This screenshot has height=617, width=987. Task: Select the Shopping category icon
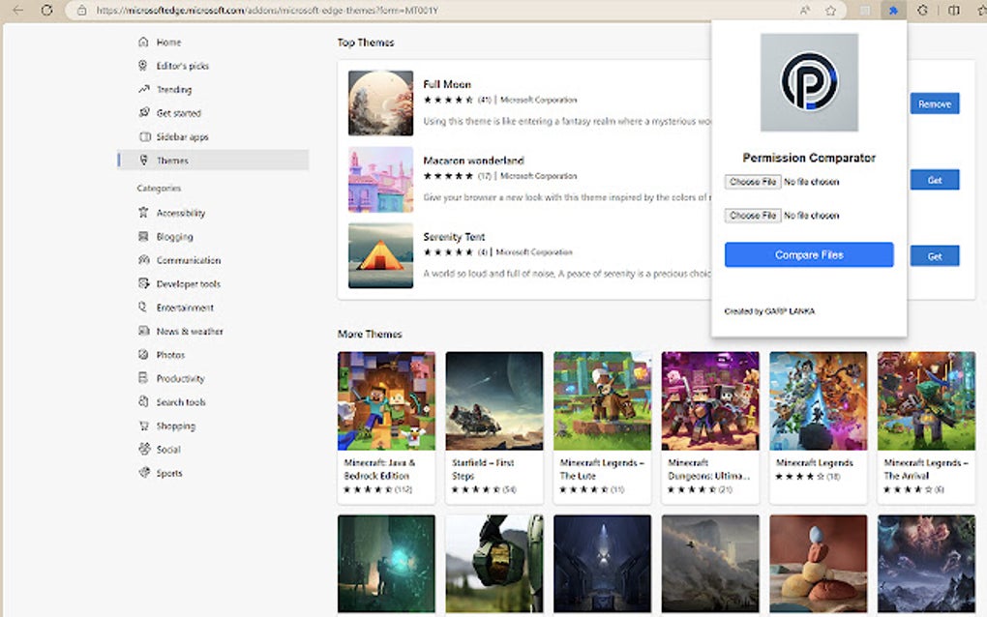(143, 426)
